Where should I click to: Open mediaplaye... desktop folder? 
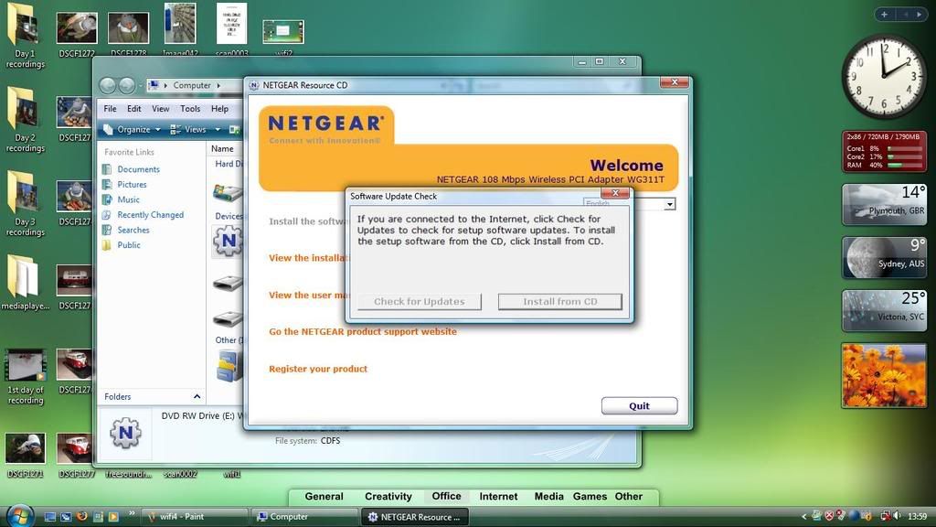coord(24,282)
